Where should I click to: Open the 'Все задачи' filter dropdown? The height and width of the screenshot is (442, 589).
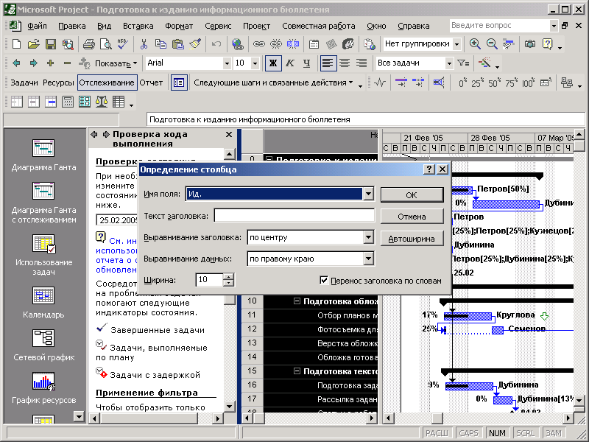(449, 63)
